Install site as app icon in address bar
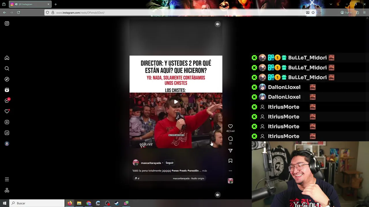The image size is (369, 207). click(x=308, y=13)
